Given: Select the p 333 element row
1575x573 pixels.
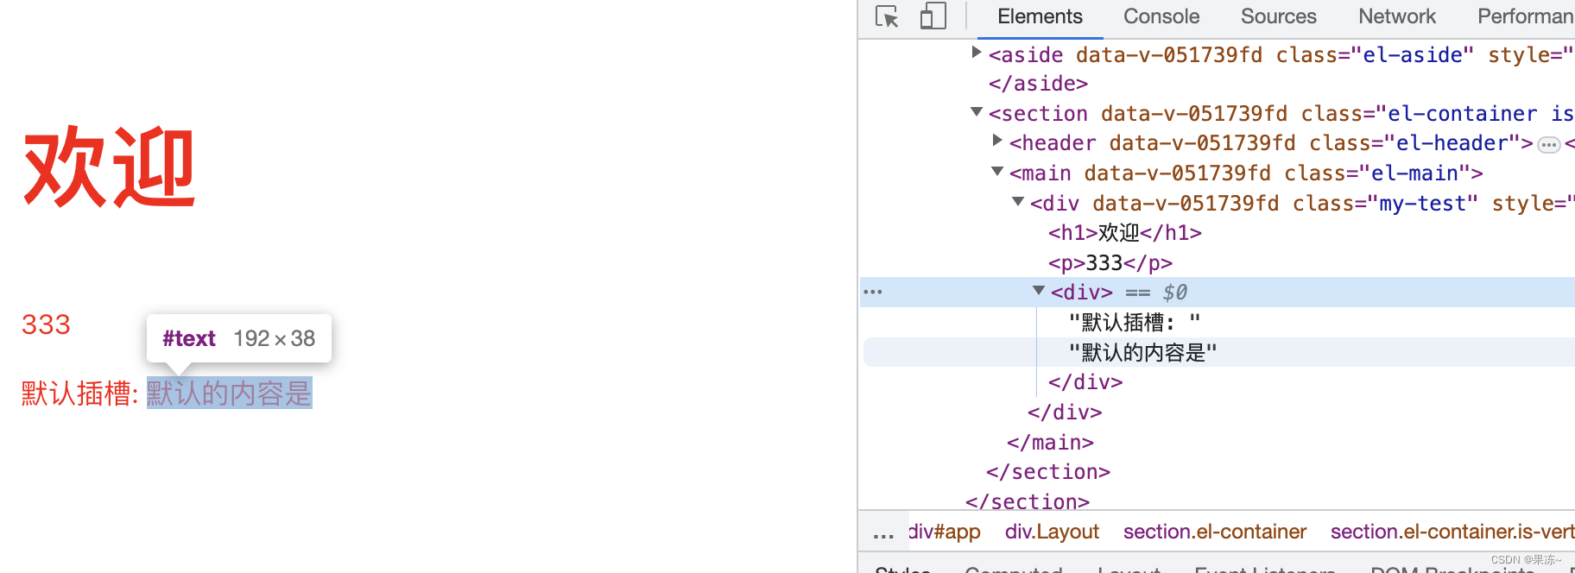Looking at the screenshot, I should pos(1110,263).
